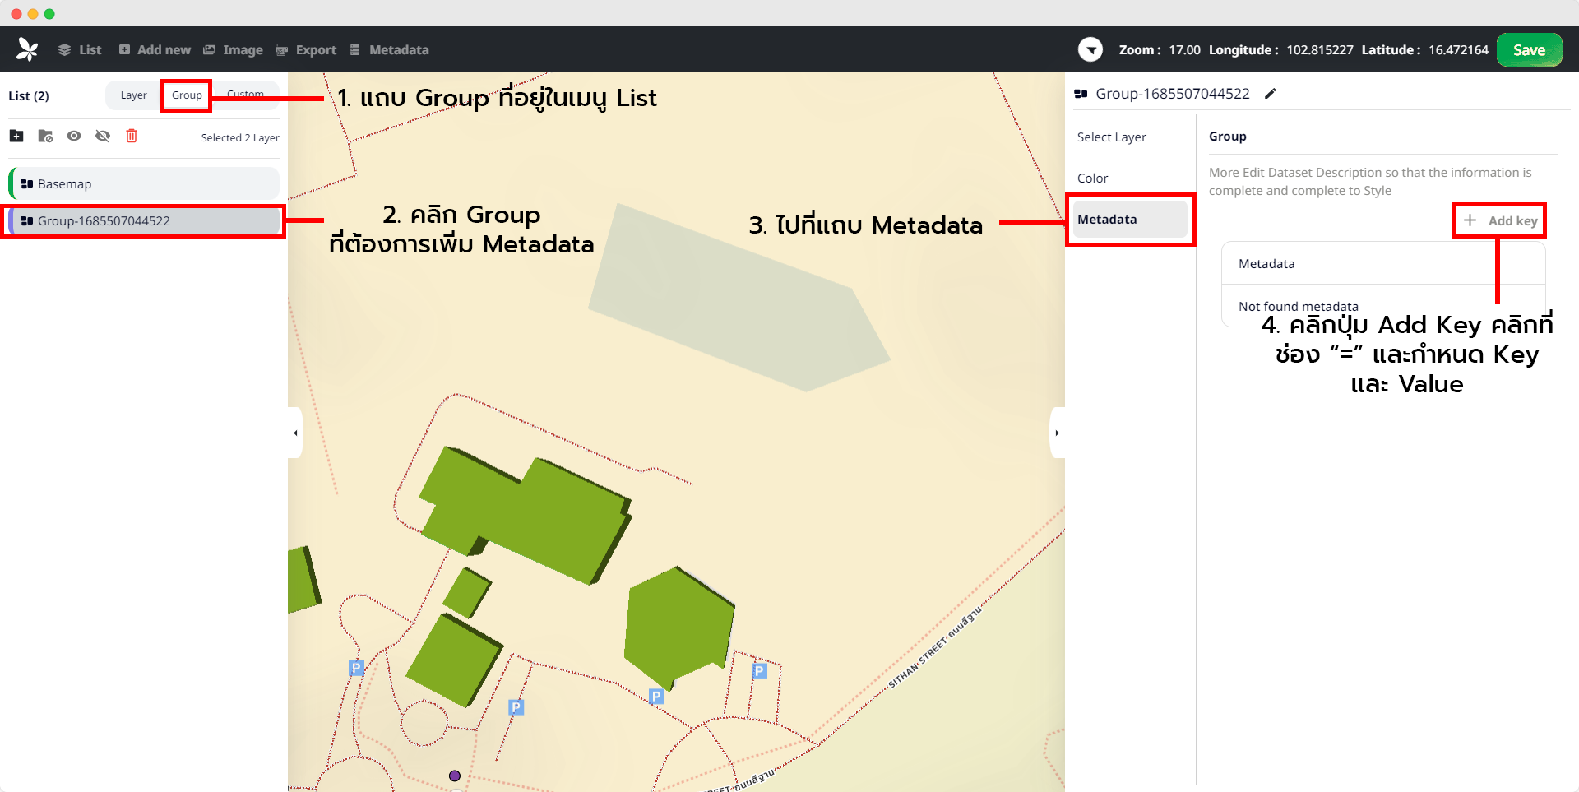Image resolution: width=1579 pixels, height=792 pixels.
Task: Click the Zoom value 17.00
Action: (x=1184, y=49)
